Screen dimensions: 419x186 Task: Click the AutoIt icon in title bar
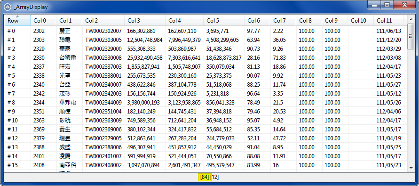tap(7, 7)
